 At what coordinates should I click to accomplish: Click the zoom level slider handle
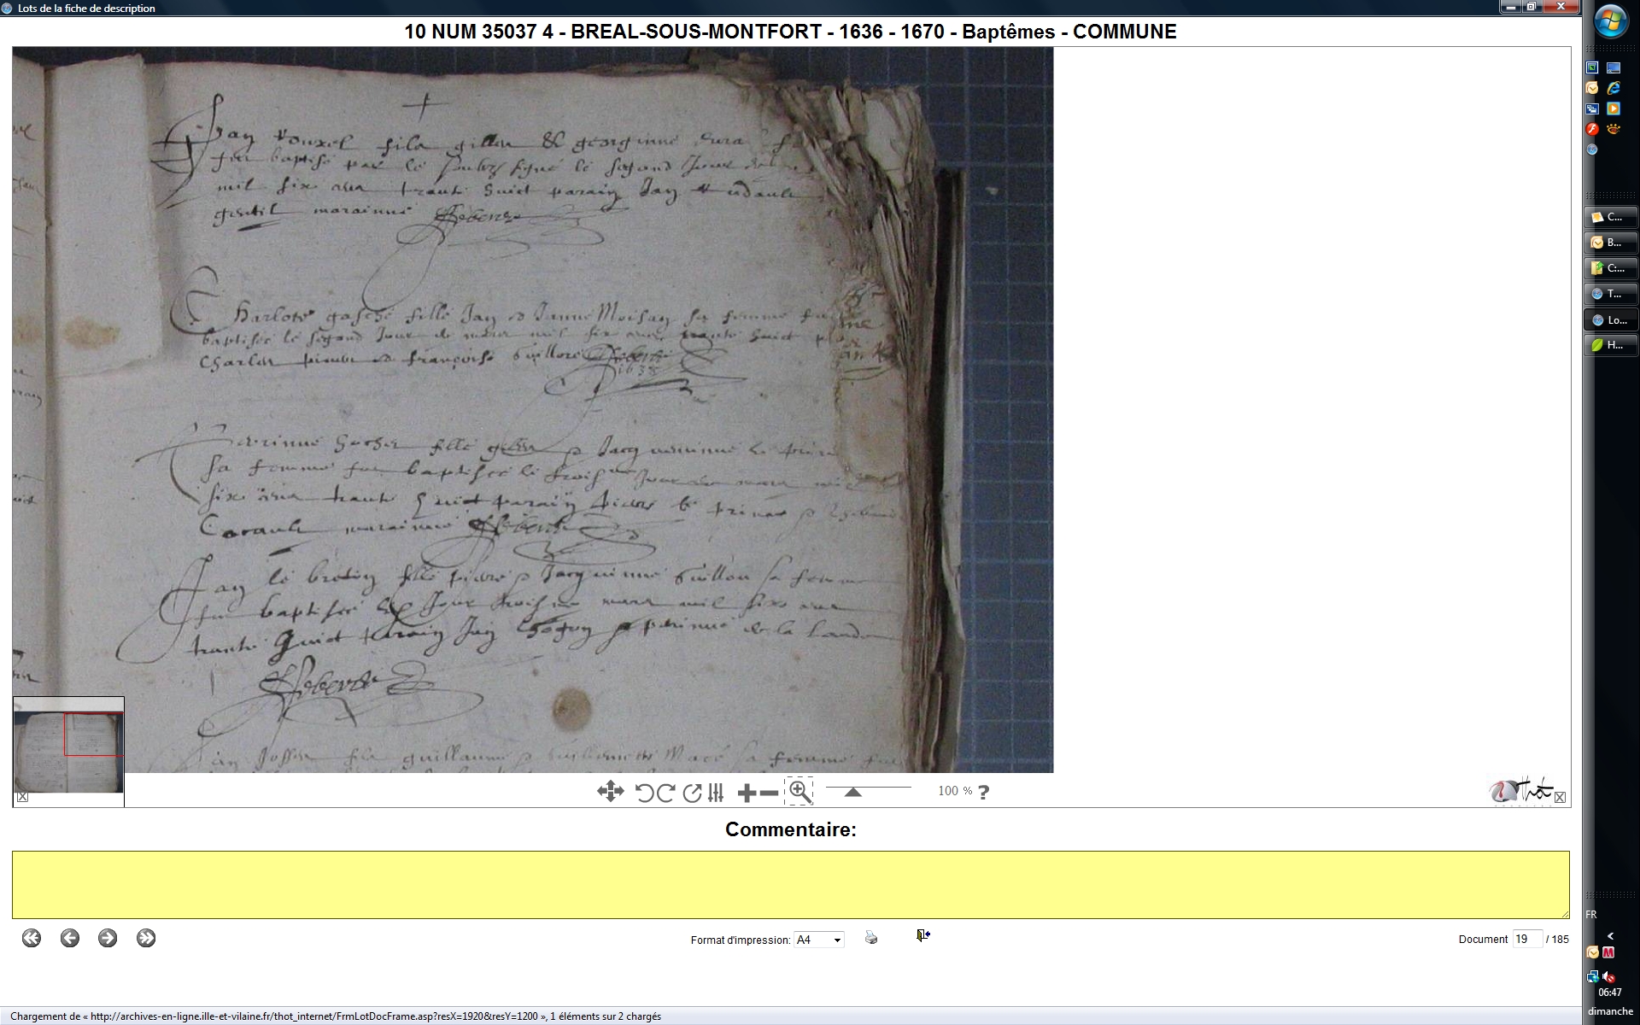[852, 793]
